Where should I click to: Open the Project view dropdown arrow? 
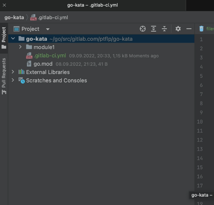tap(48, 29)
